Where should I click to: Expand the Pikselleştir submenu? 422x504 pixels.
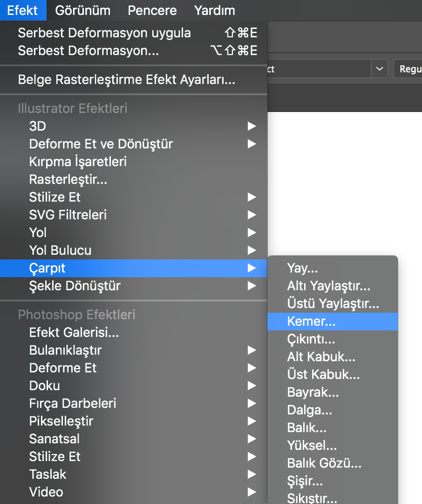(x=134, y=421)
